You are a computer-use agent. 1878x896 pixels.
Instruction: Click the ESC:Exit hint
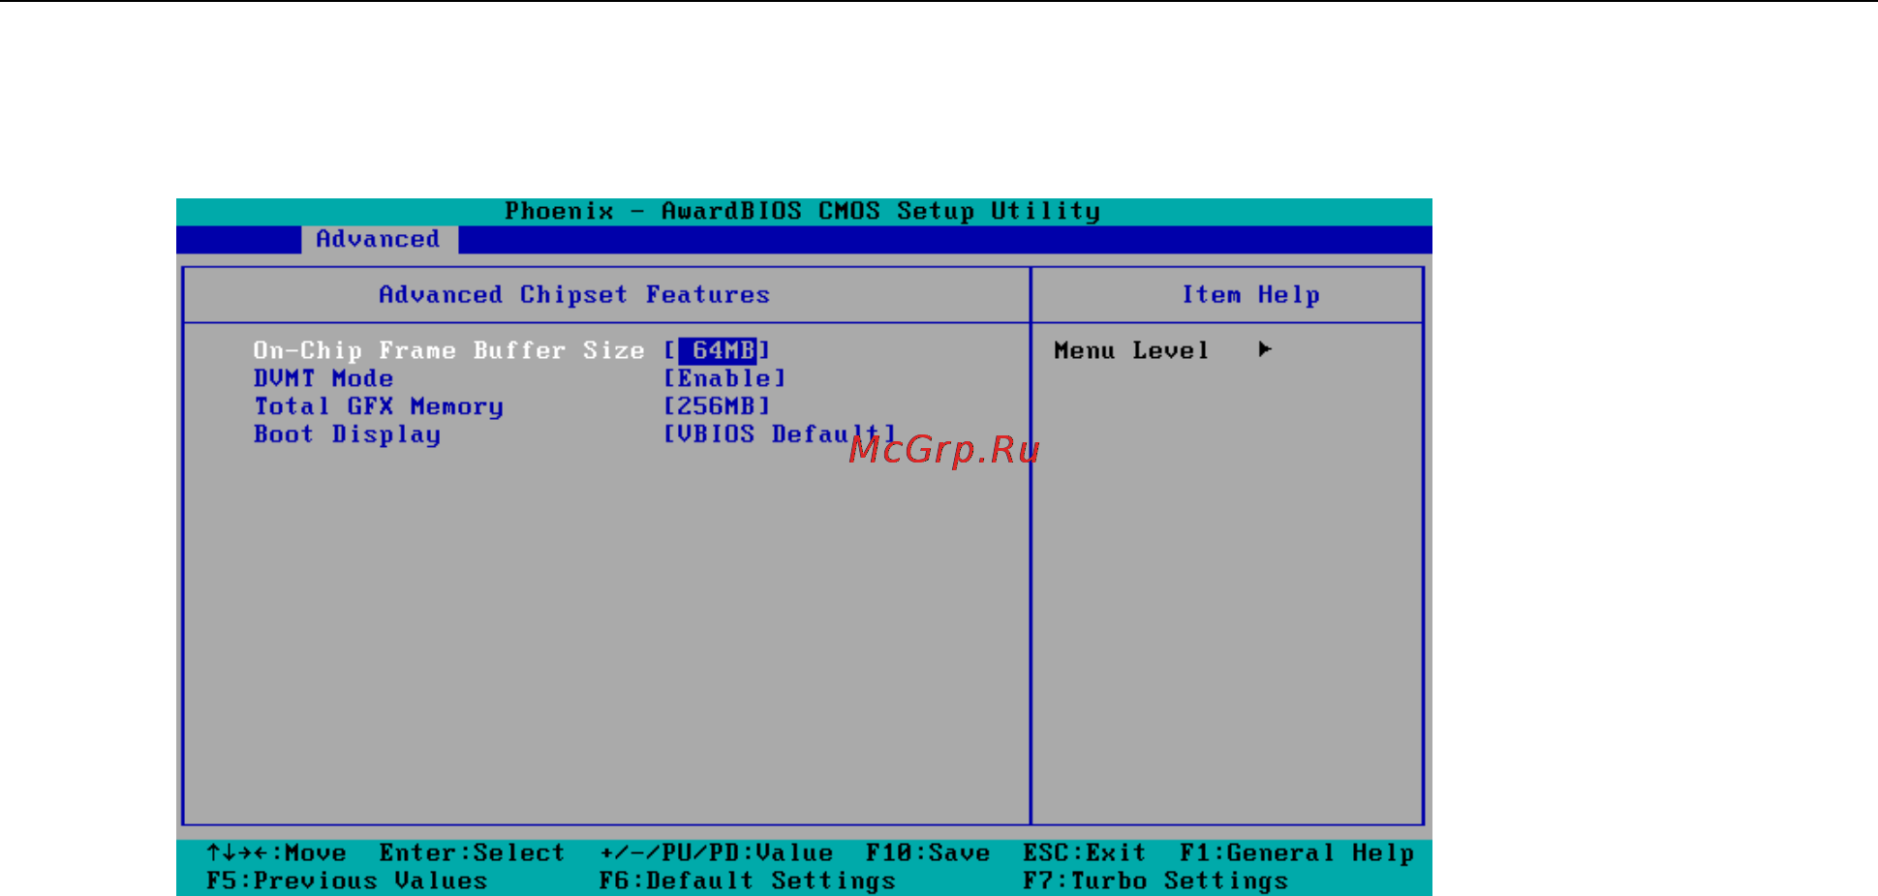(1085, 852)
